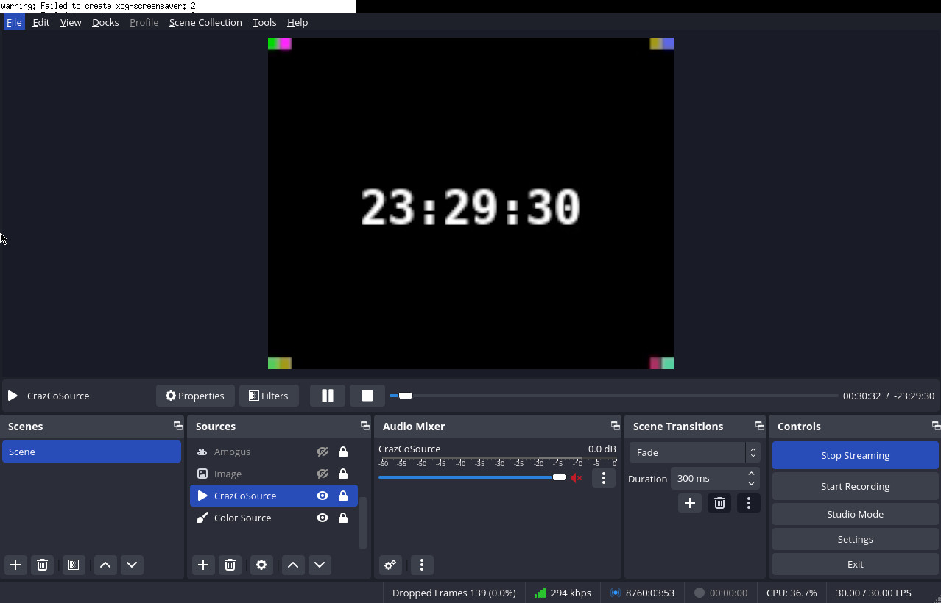Viewport: 941px width, 603px height.
Task: Click the Sources list scrollbar
Action: (x=362, y=522)
